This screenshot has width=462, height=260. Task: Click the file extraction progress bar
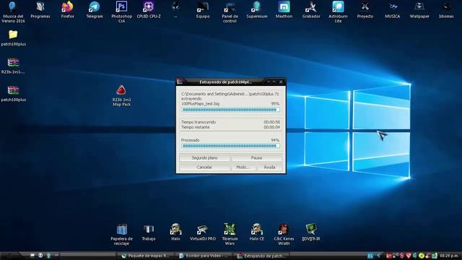coord(230,110)
